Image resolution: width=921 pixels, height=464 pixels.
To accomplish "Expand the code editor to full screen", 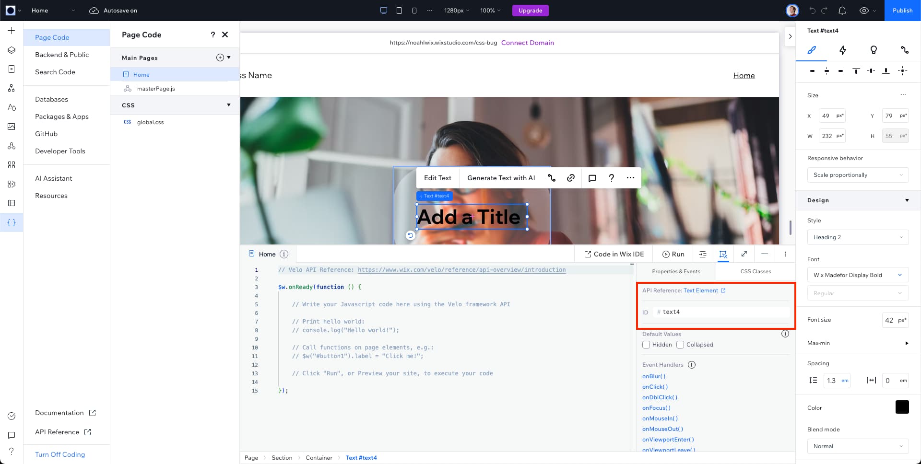I will point(744,254).
